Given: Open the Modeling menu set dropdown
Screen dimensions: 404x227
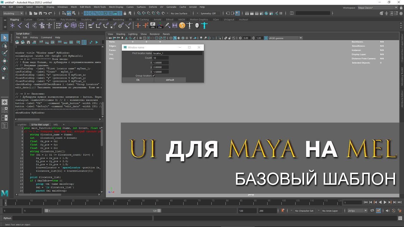Looking at the screenshot, I should [13, 14].
